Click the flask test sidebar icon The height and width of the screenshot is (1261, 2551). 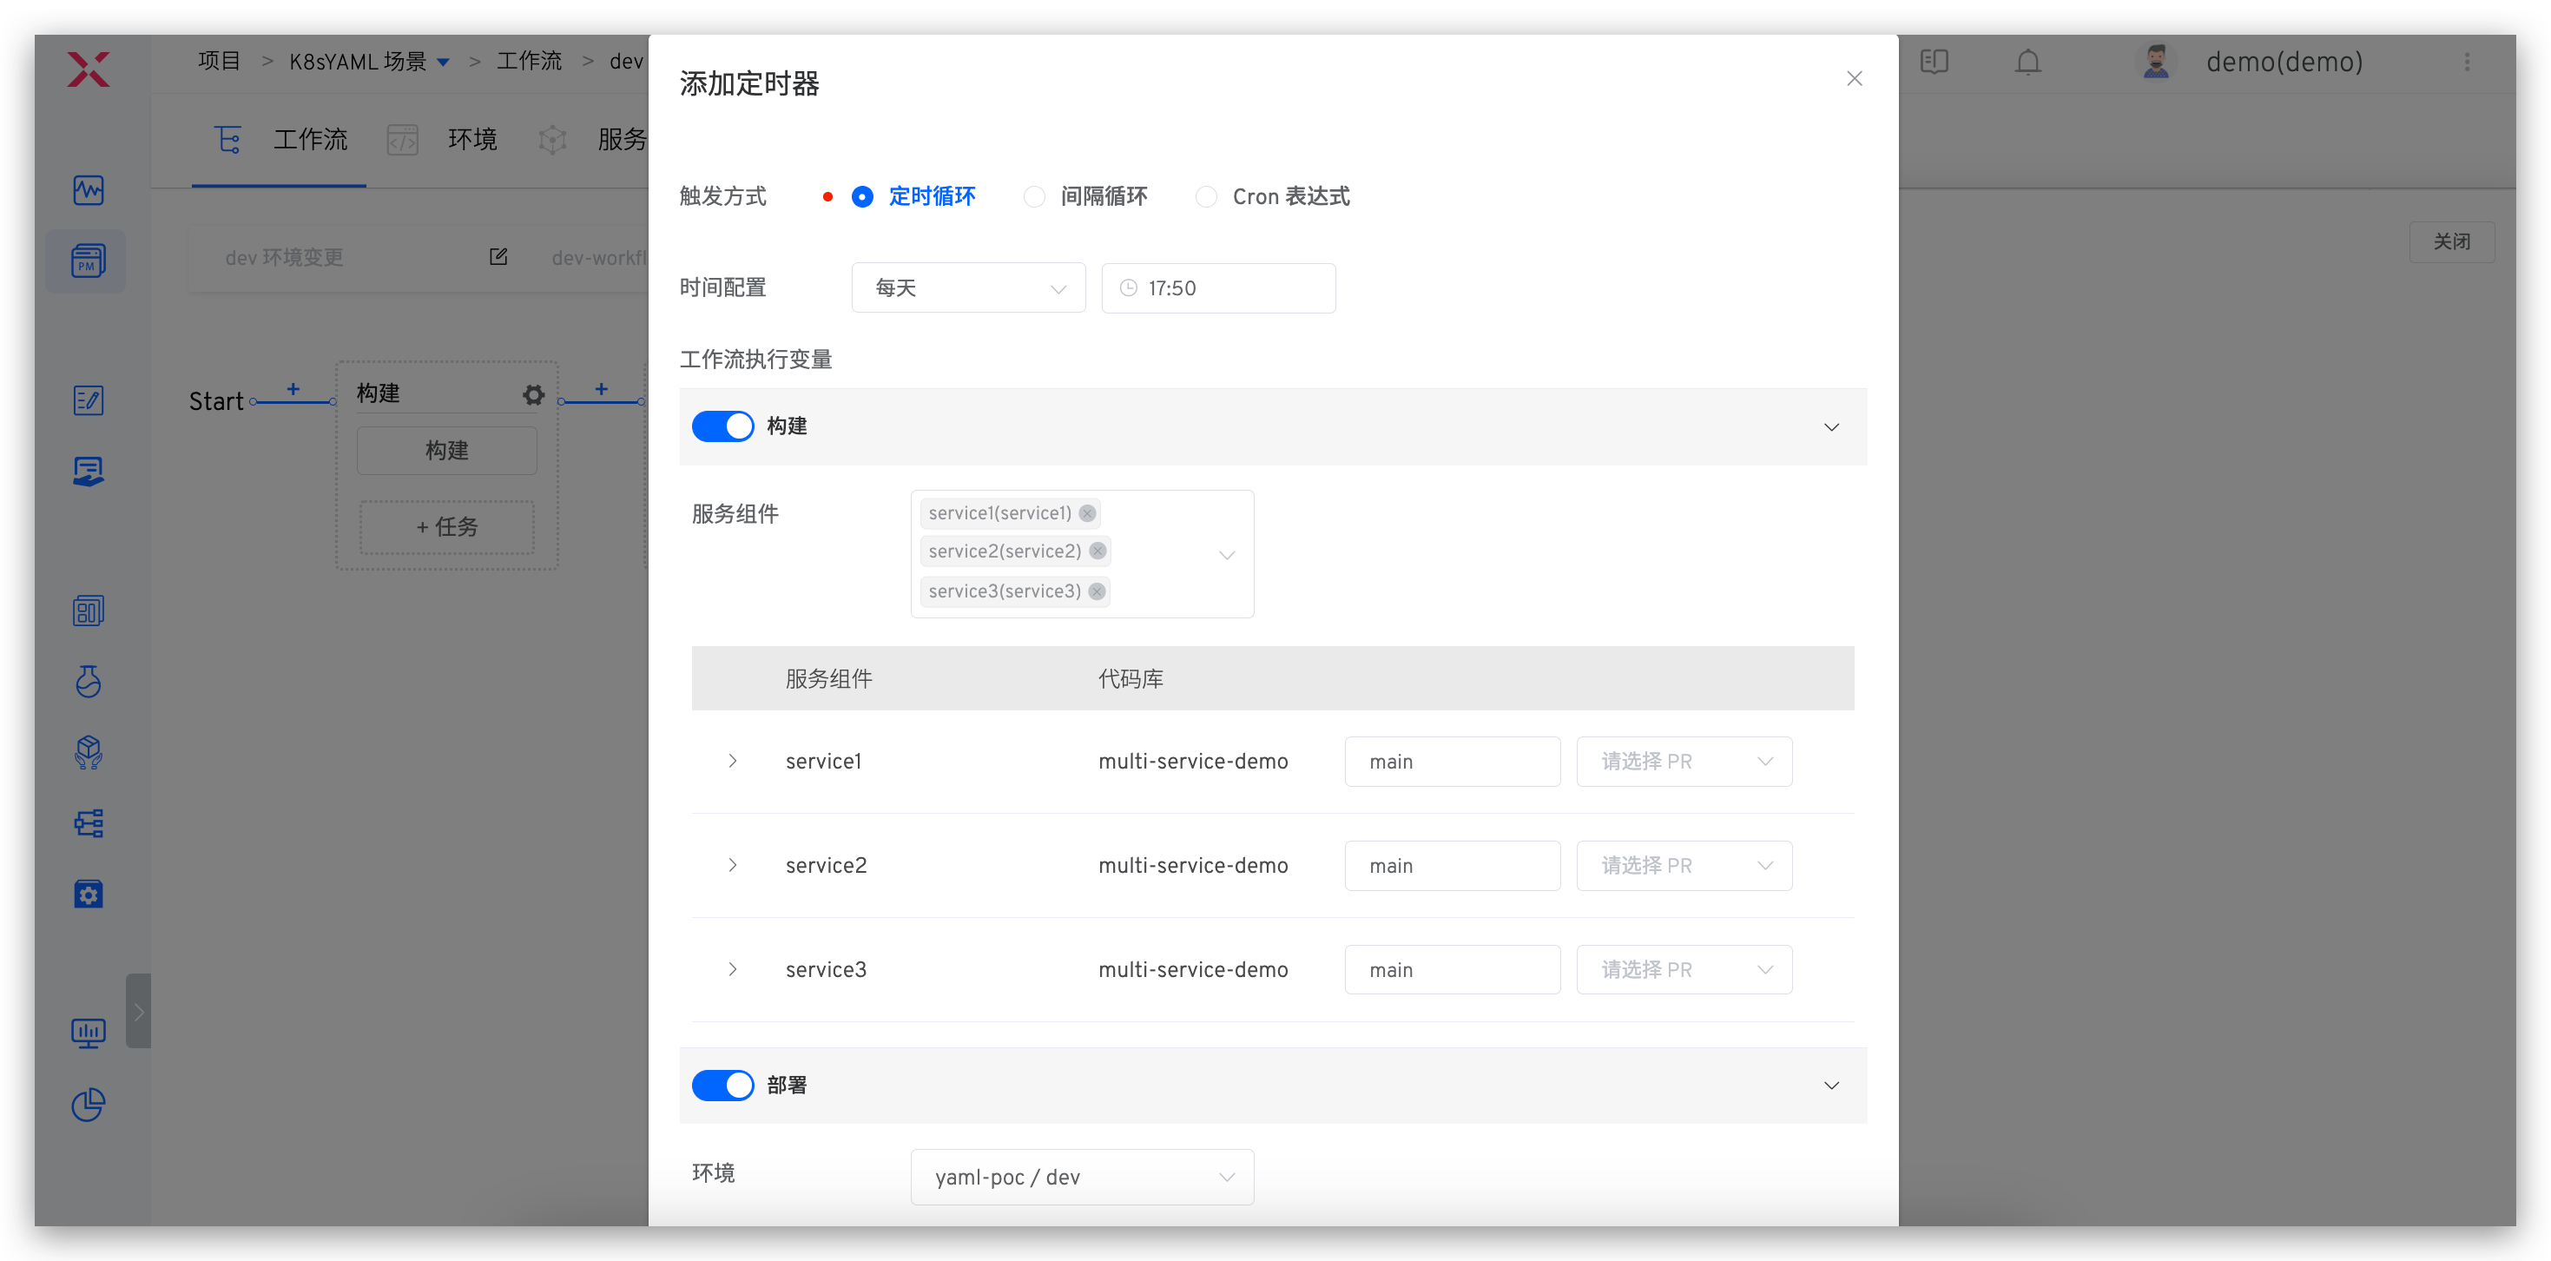point(89,682)
